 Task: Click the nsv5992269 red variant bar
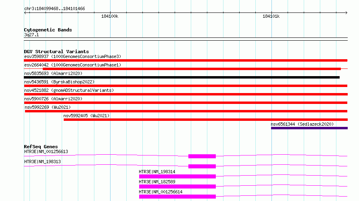point(186,111)
